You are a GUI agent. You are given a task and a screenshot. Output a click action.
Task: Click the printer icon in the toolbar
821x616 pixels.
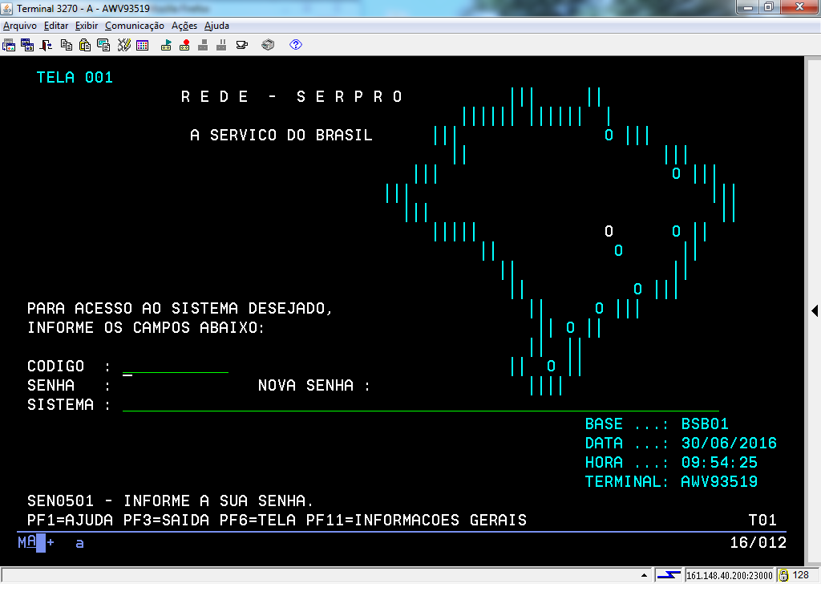click(268, 45)
